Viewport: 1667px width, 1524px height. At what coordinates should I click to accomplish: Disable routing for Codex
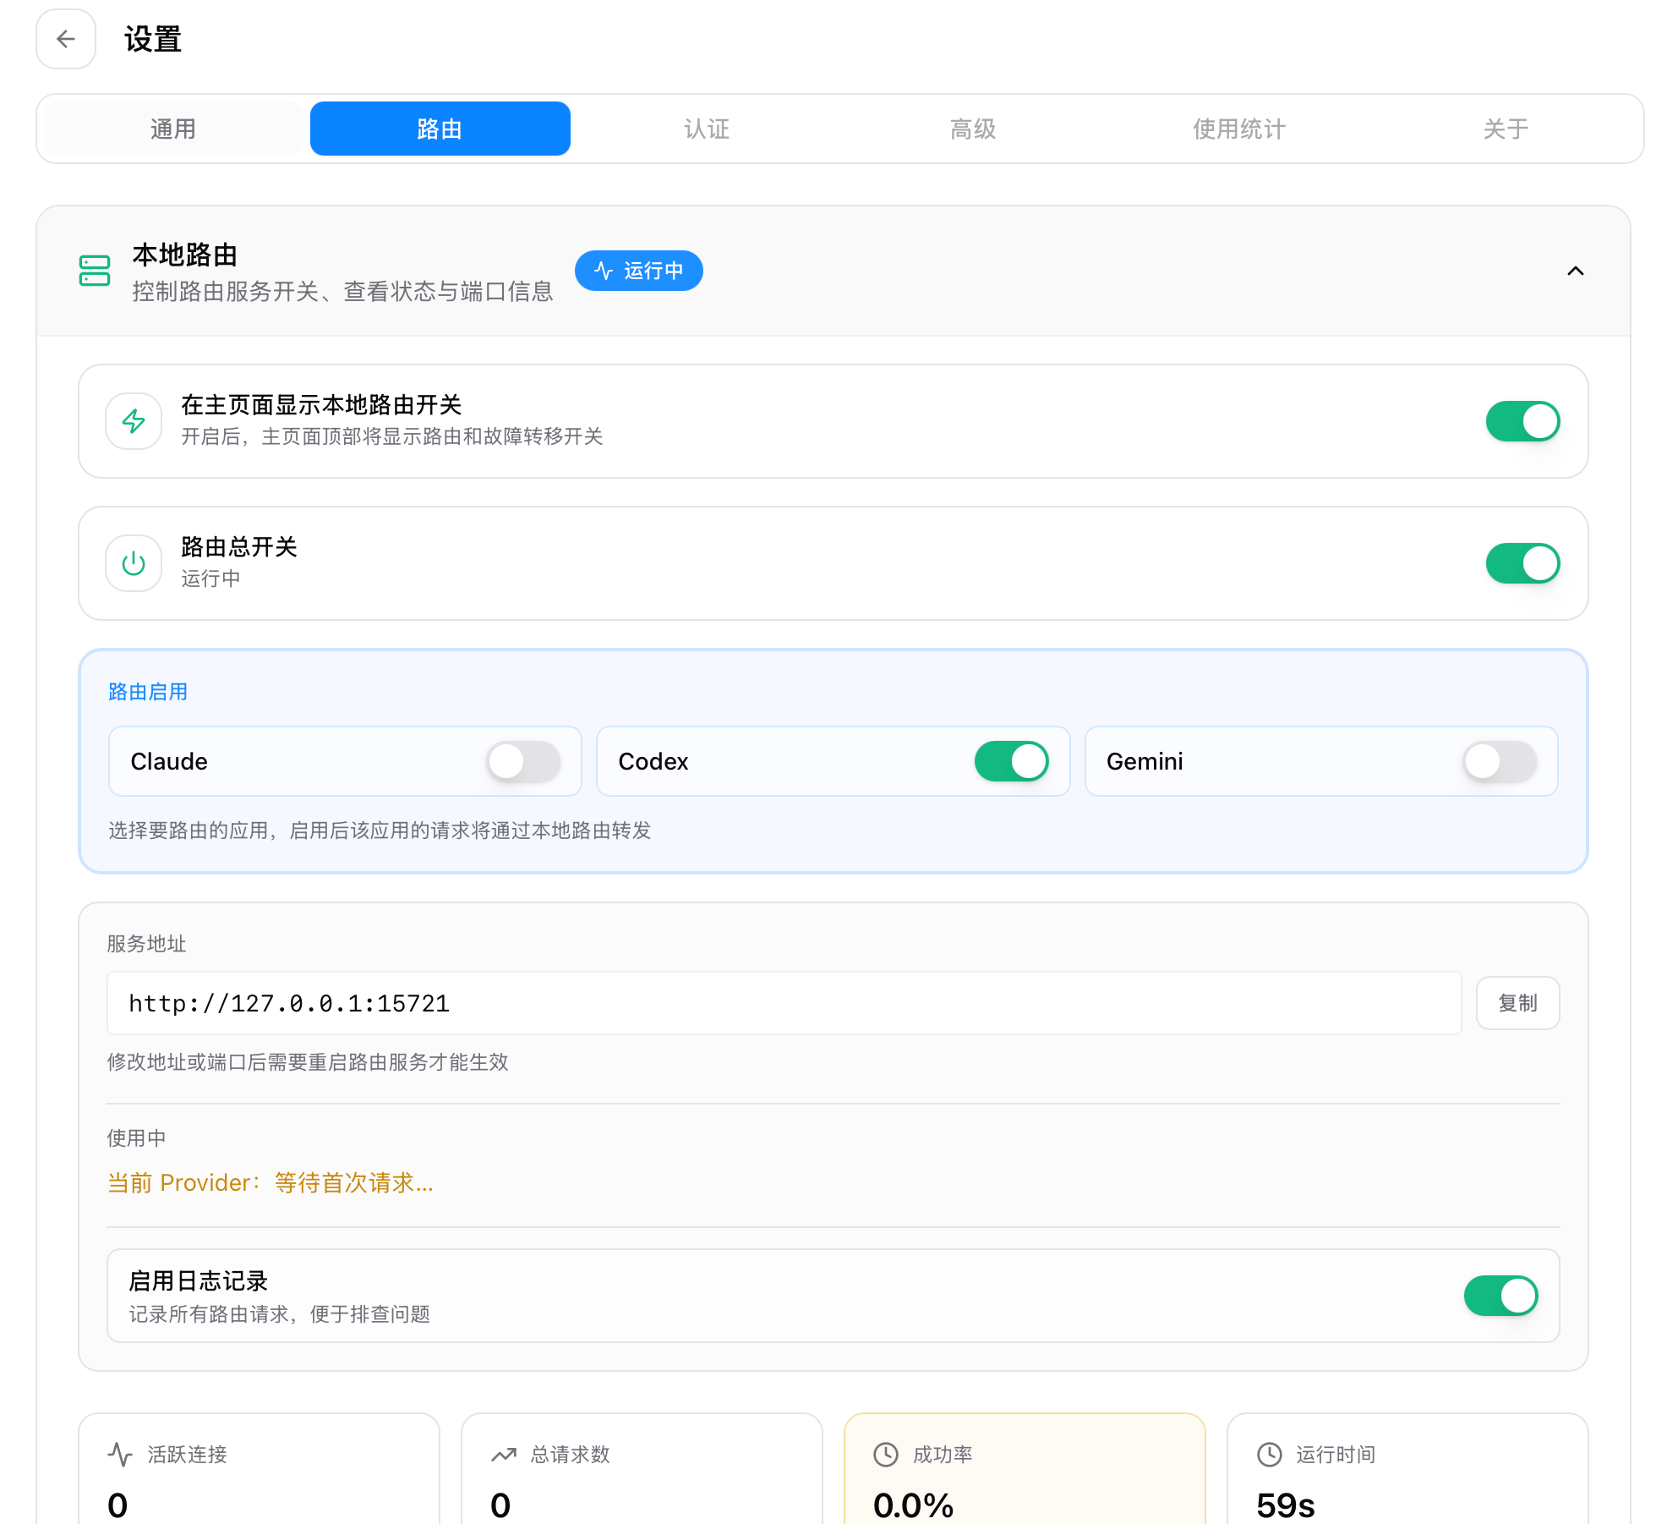(1012, 761)
